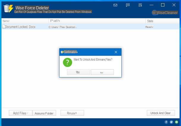The image size is (181, 126).
Task: Sort by the State column header
Action: pos(162,21)
